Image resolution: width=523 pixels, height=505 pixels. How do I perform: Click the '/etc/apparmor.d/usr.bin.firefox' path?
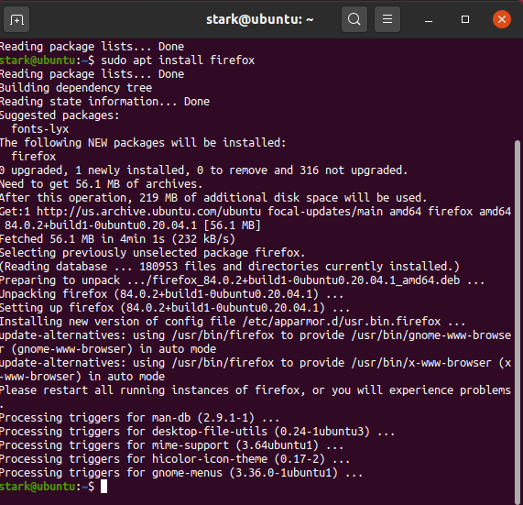pos(342,322)
